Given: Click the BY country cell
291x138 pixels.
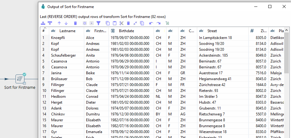Looking at the screenshot, I should [x=160, y=114].
